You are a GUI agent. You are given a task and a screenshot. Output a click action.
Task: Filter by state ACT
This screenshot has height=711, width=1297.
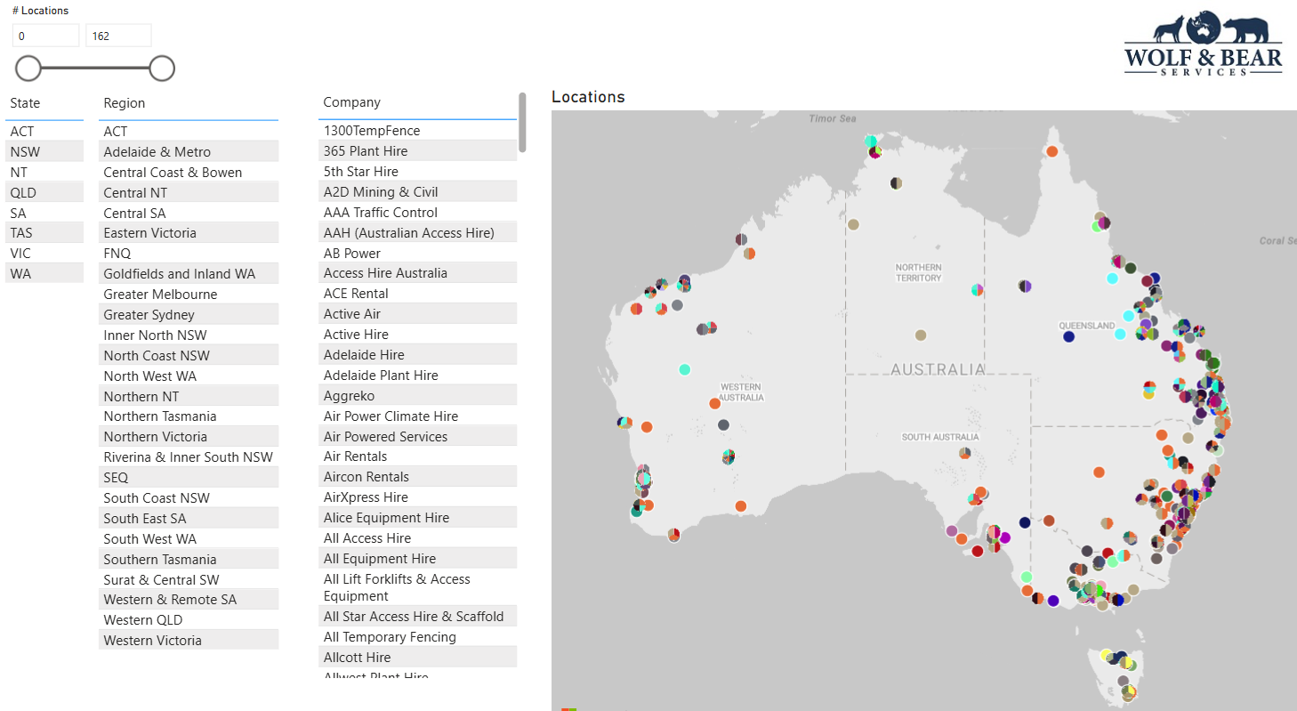tap(44, 132)
